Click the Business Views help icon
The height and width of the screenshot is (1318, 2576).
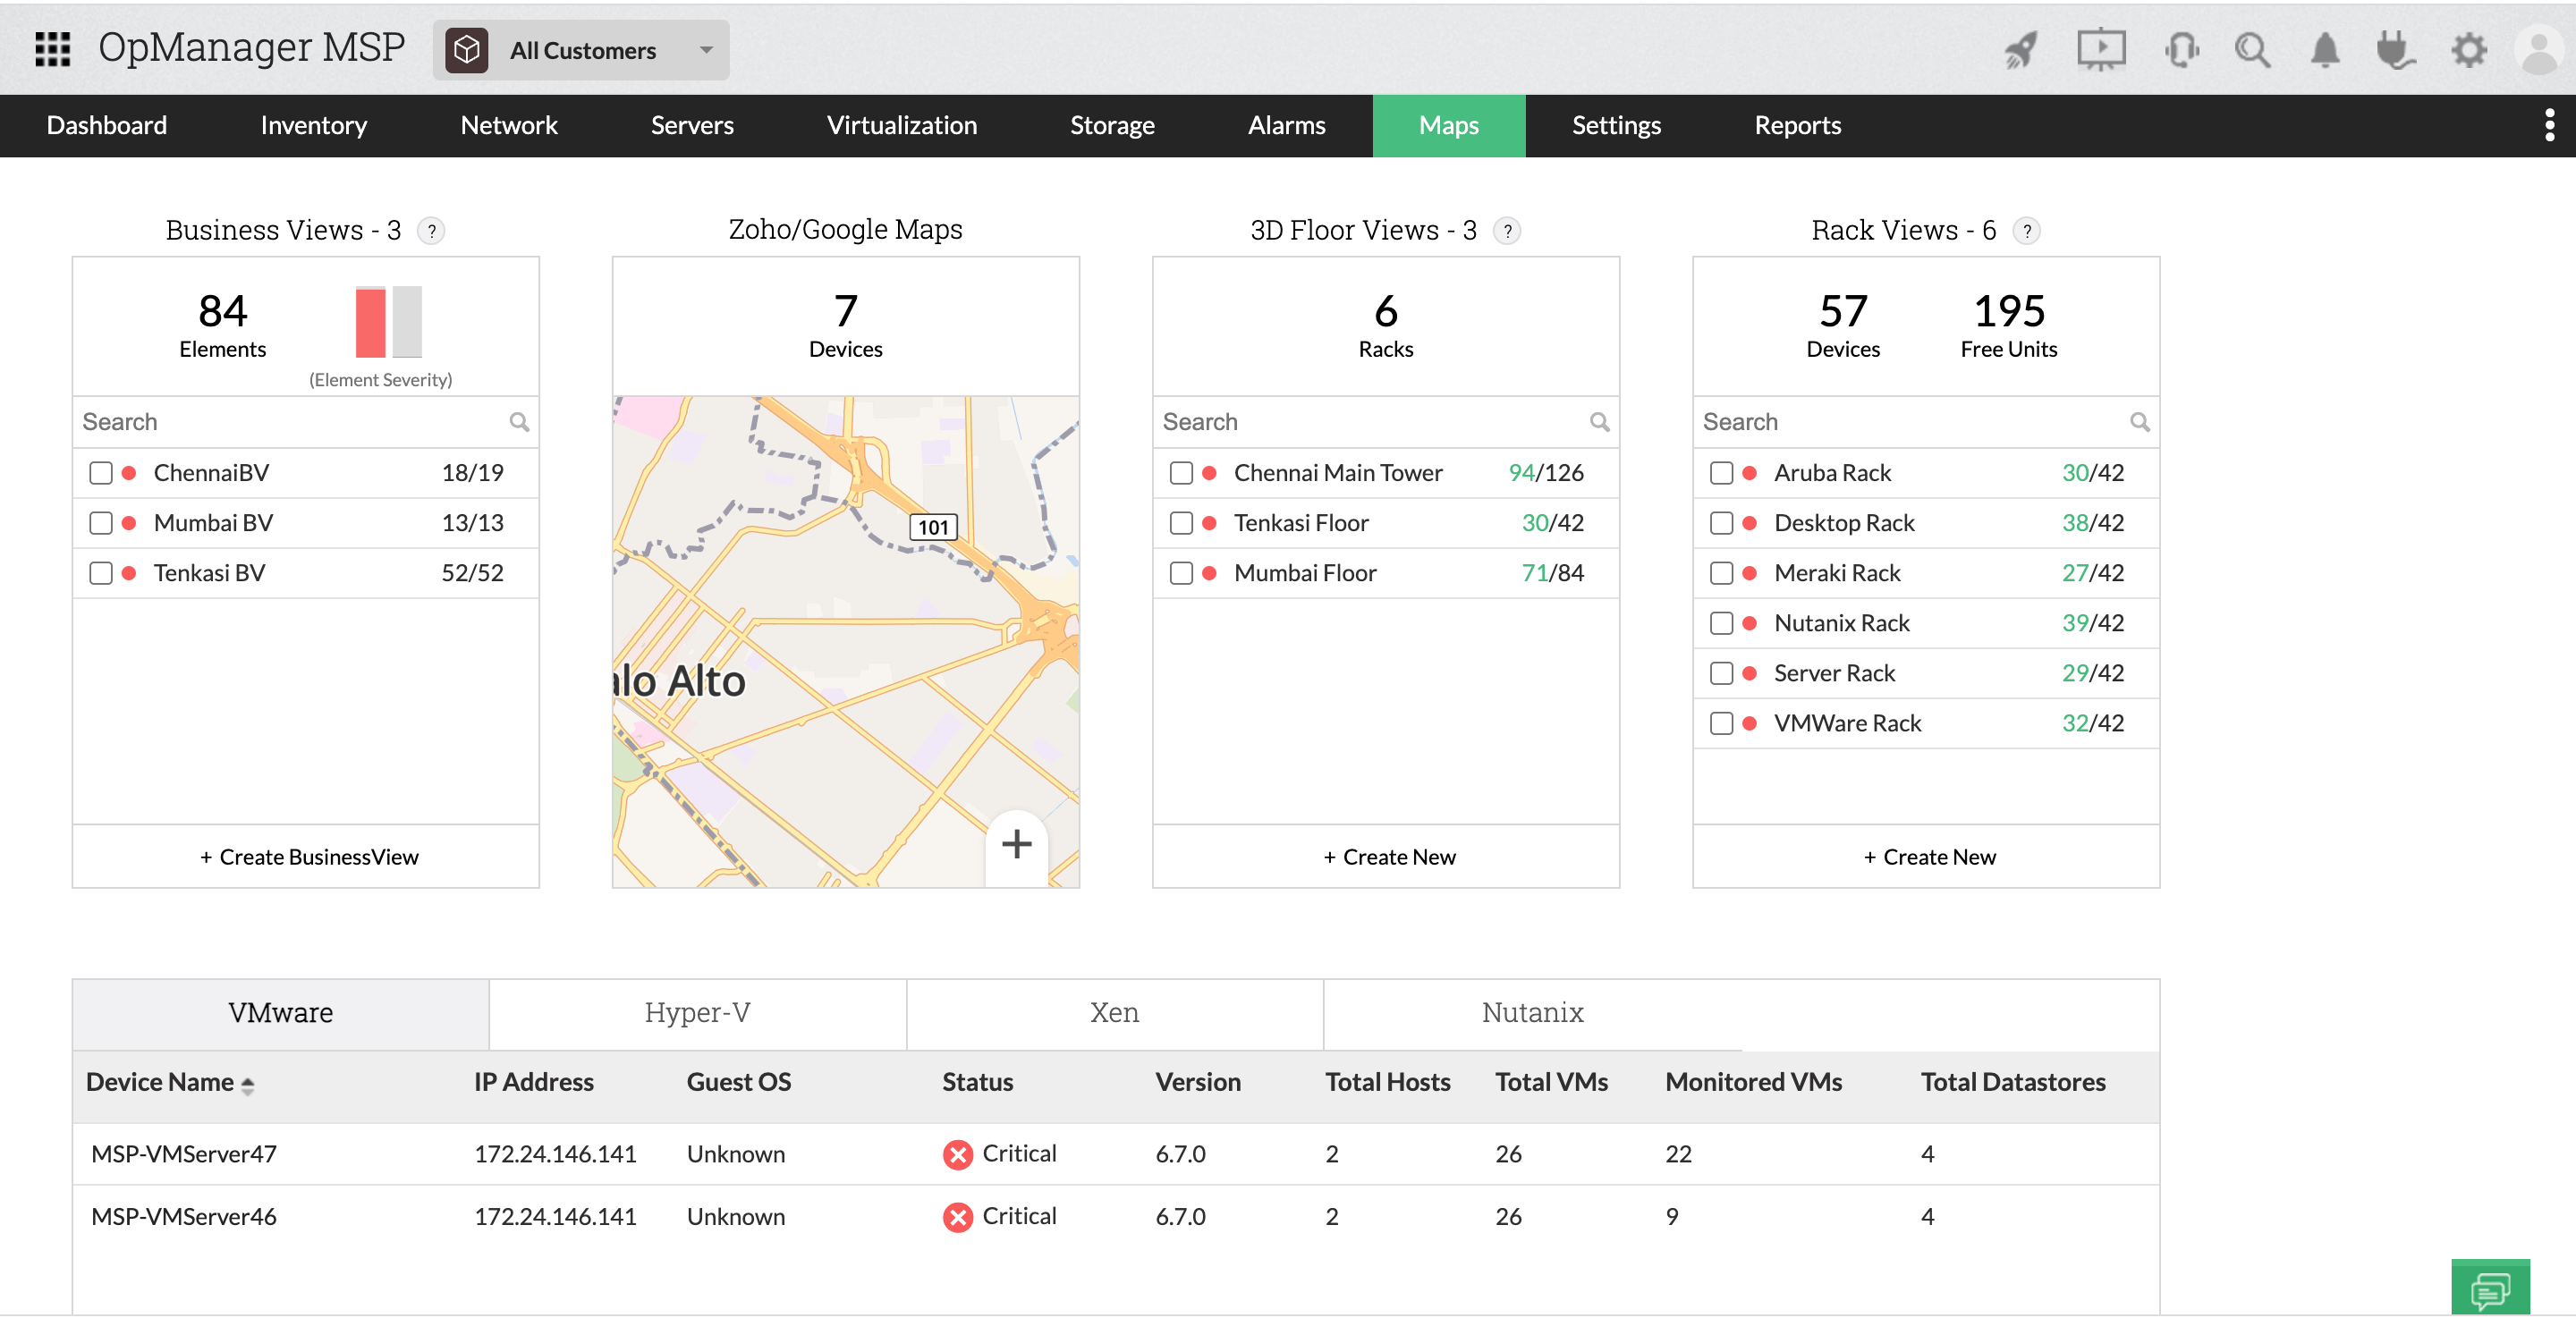[431, 231]
